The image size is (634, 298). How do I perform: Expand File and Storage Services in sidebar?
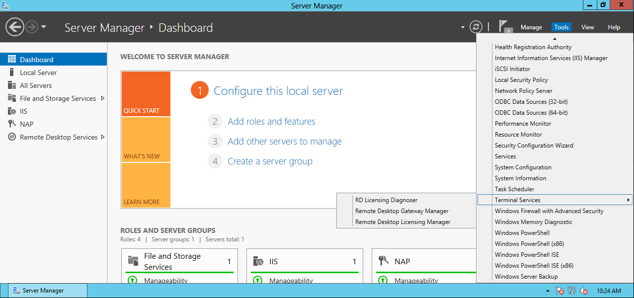pos(103,98)
